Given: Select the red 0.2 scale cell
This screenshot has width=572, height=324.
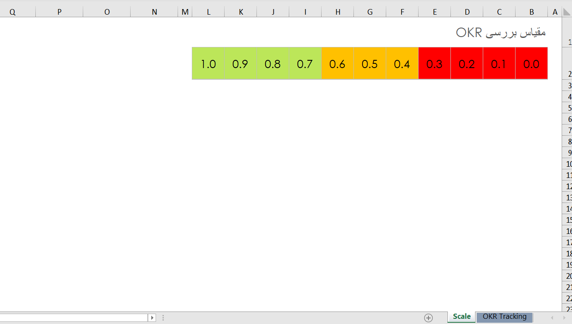Looking at the screenshot, I should [467, 63].
